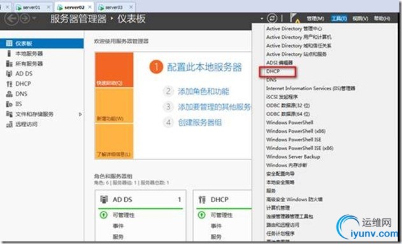Viewport: 402px width, 244px height.
Task: Open the dropdown arrow left of the refresh icon
Action: [x=262, y=18]
